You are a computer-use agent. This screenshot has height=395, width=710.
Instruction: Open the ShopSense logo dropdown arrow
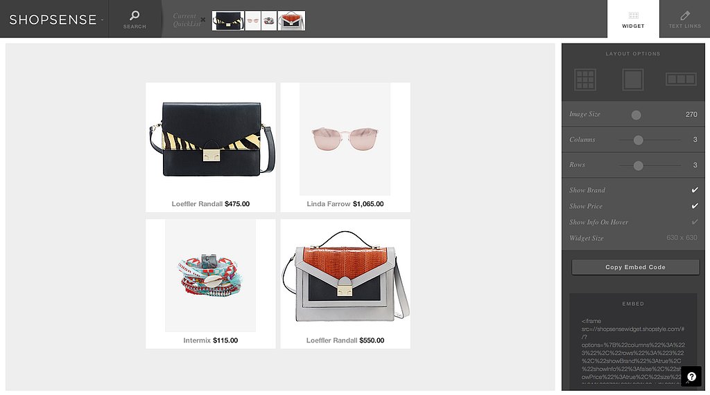(x=103, y=20)
